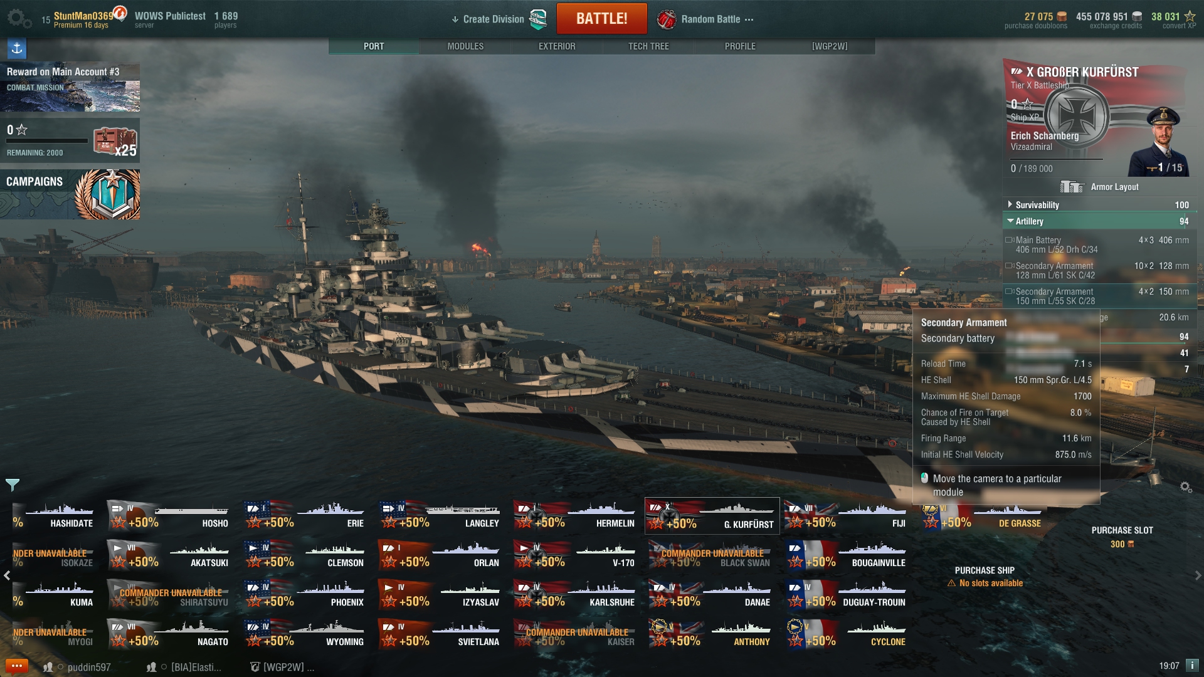Viewport: 1204px width, 677px height.
Task: Click the Armor Layout ship icon
Action: (1072, 187)
